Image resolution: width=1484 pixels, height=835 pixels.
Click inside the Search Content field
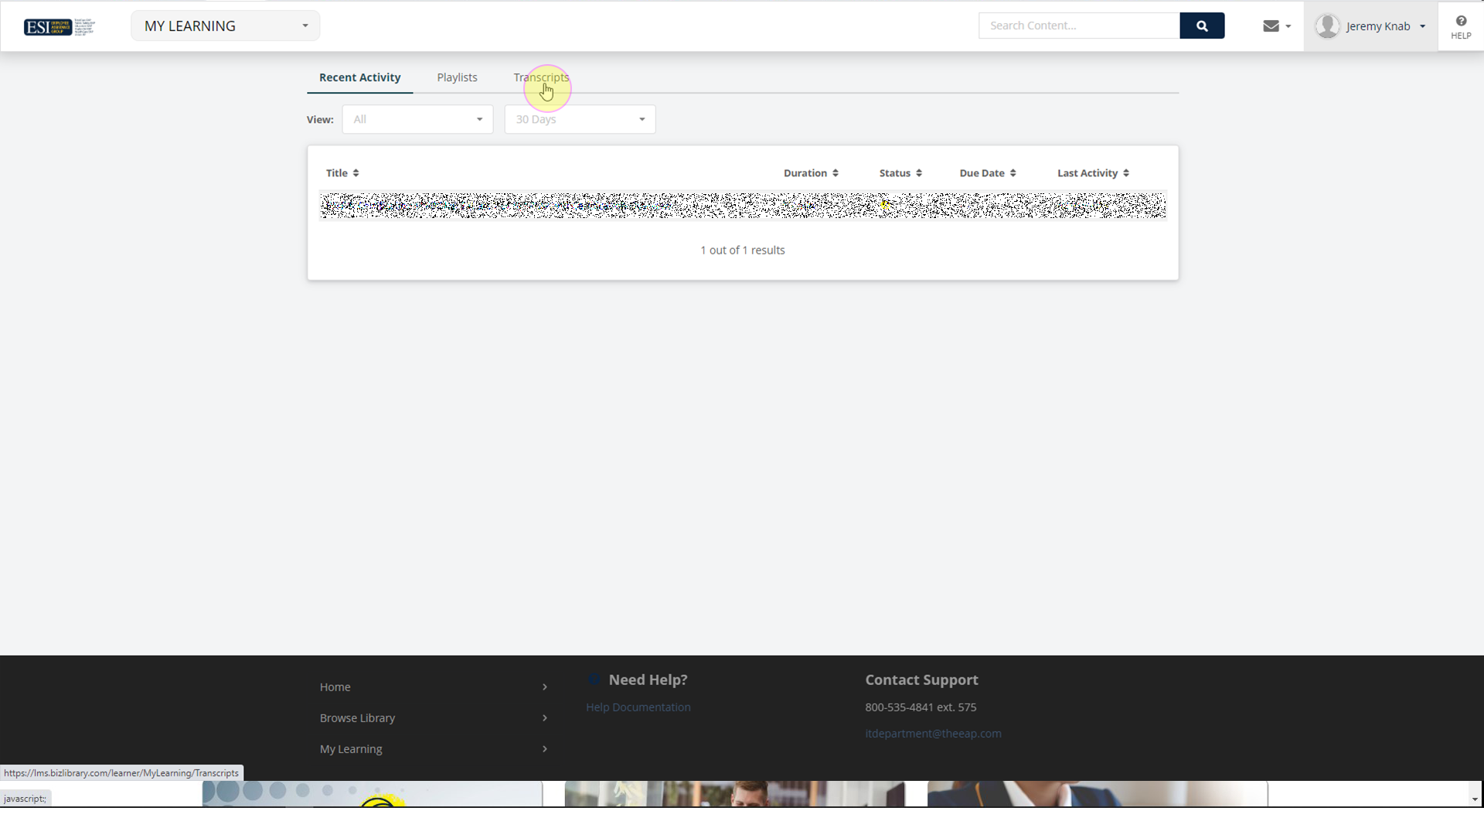pyautogui.click(x=1078, y=26)
